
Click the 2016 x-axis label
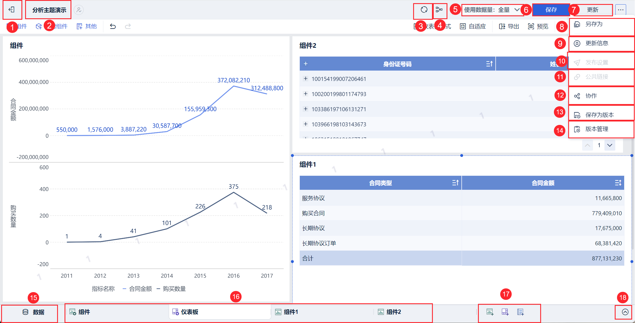[234, 276]
